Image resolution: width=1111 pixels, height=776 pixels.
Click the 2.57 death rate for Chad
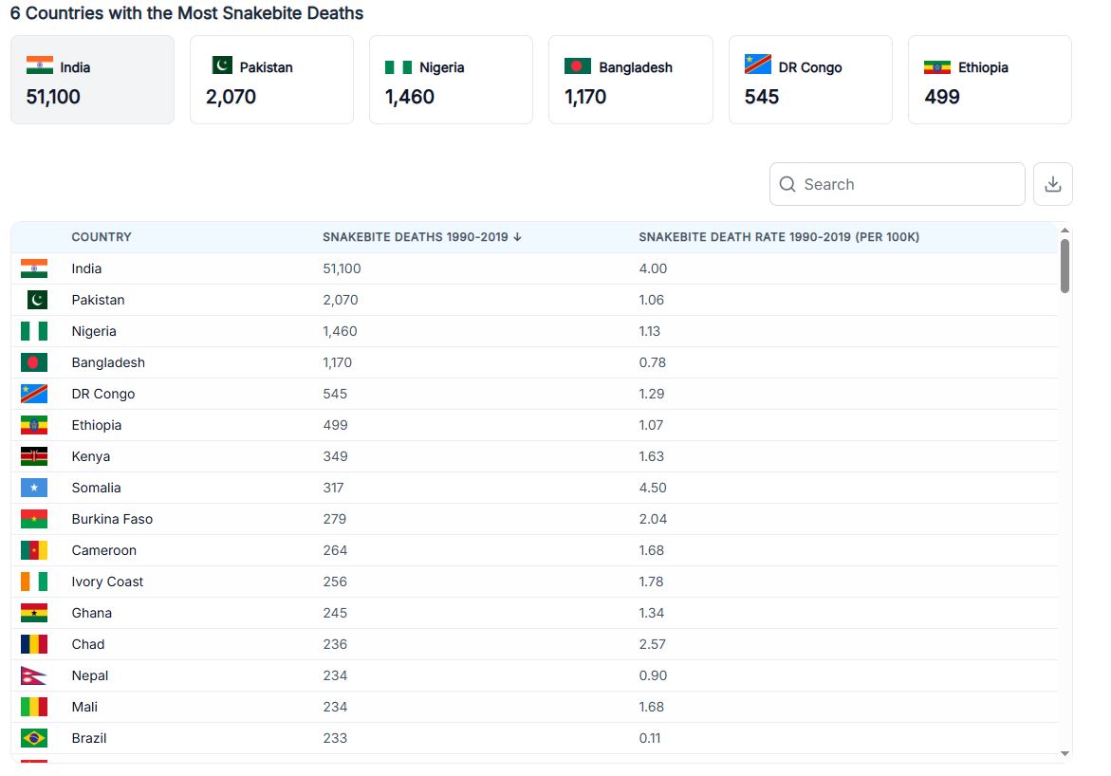pyautogui.click(x=653, y=644)
